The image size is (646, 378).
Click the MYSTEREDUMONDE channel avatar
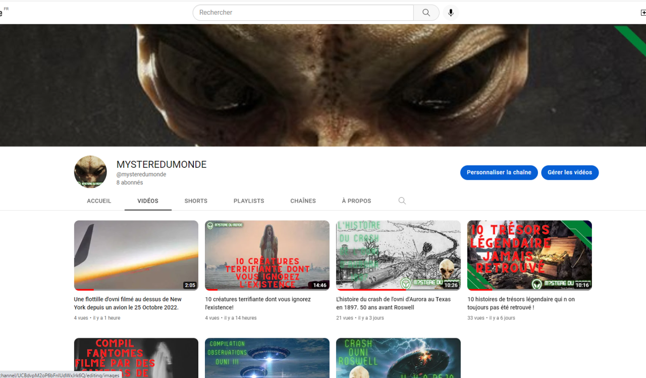tap(90, 172)
